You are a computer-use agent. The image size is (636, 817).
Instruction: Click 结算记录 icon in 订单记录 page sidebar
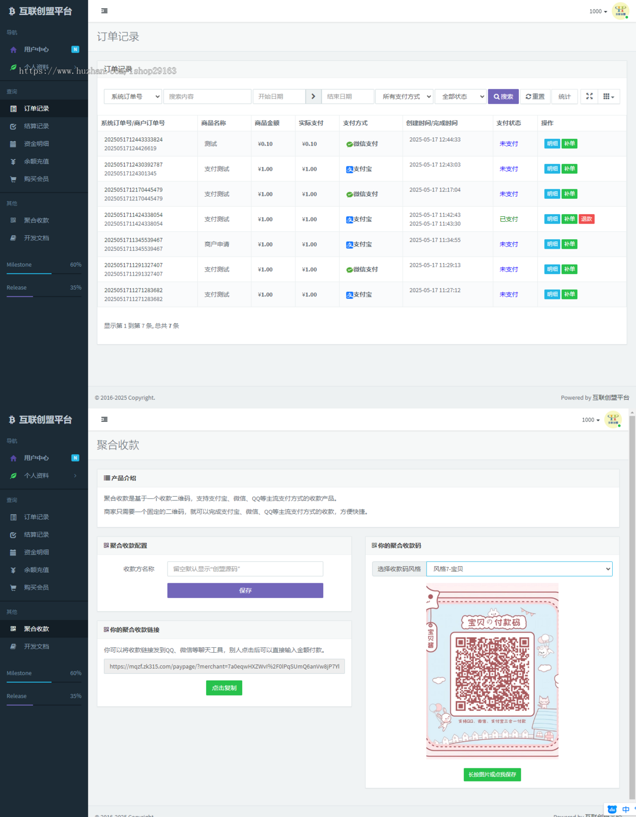pyautogui.click(x=13, y=126)
